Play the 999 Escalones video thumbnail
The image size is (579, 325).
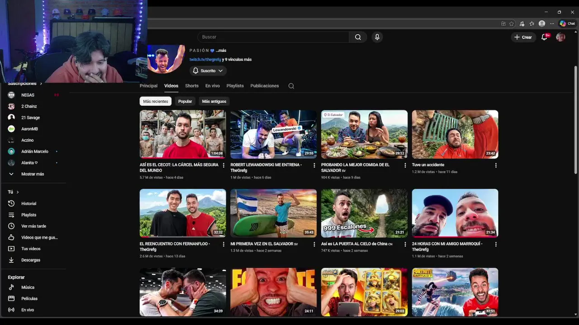click(364, 213)
